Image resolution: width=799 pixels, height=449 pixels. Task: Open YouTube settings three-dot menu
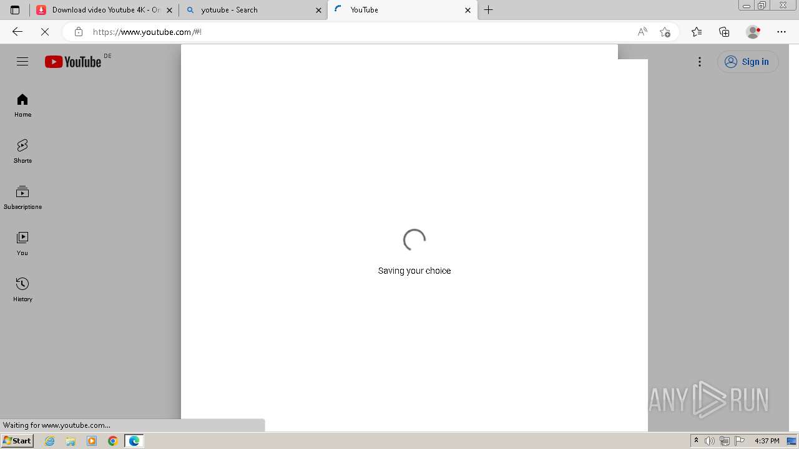700,62
